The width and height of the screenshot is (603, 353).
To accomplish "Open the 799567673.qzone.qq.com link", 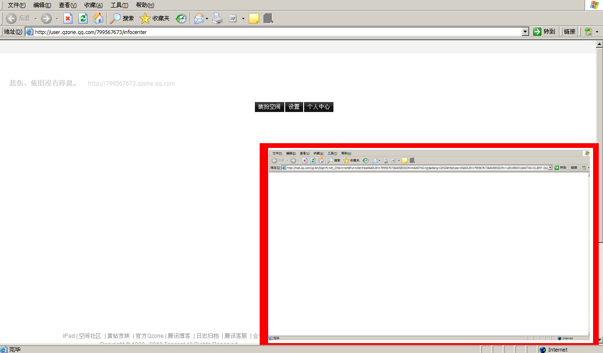I will 131,84.
